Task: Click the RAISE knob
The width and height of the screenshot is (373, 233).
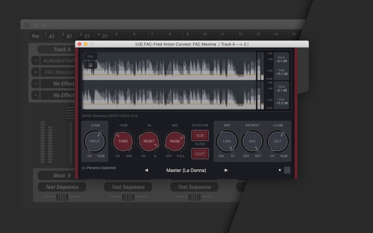Action: [175, 141]
